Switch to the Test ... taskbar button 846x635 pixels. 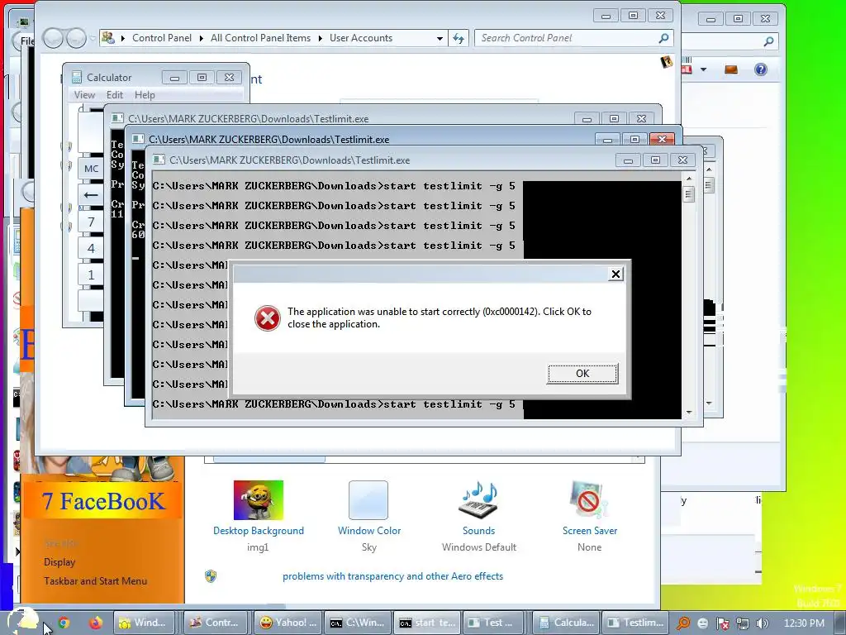pos(494,623)
